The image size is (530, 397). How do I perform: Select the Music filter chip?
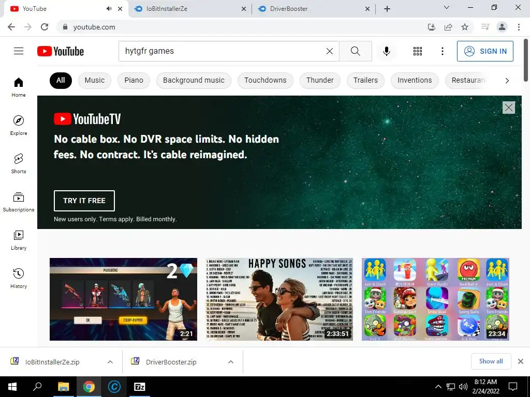(95, 80)
